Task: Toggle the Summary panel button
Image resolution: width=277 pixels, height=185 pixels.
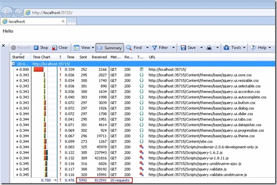Action: click(x=110, y=48)
